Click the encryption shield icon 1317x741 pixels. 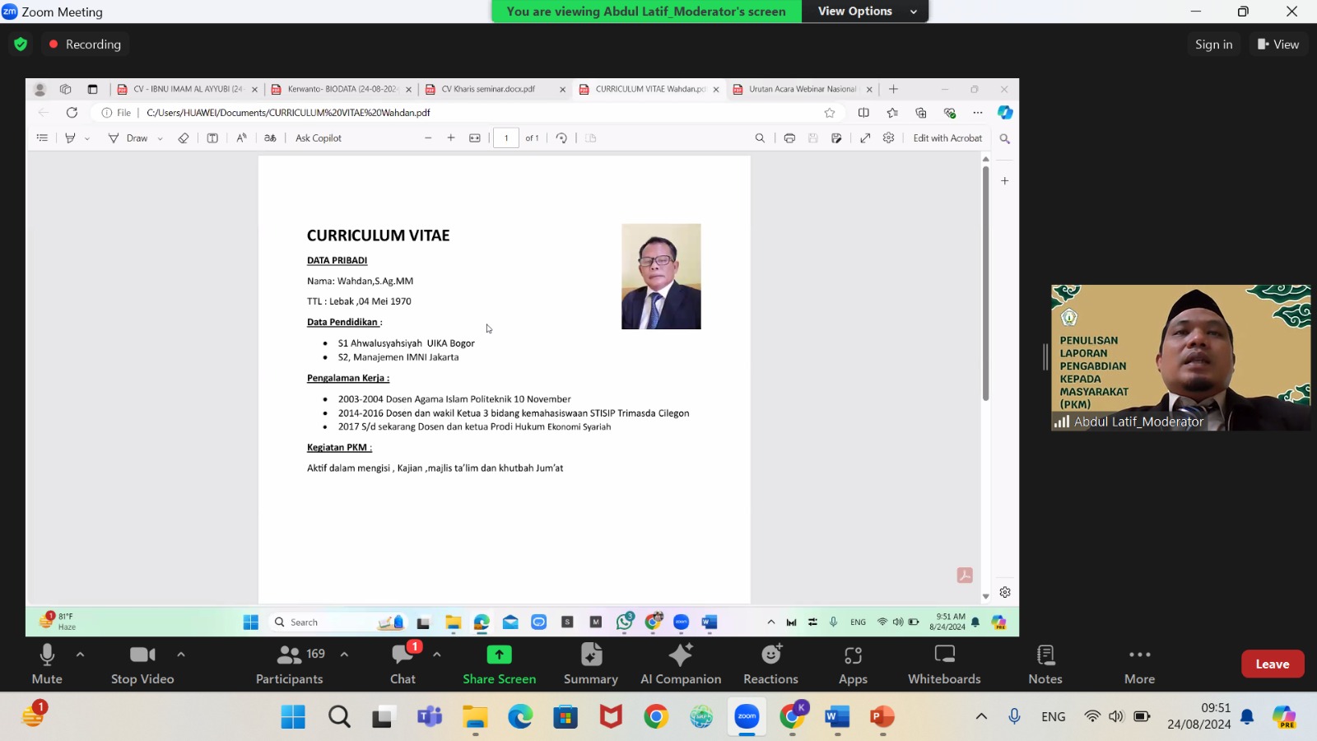(21, 44)
